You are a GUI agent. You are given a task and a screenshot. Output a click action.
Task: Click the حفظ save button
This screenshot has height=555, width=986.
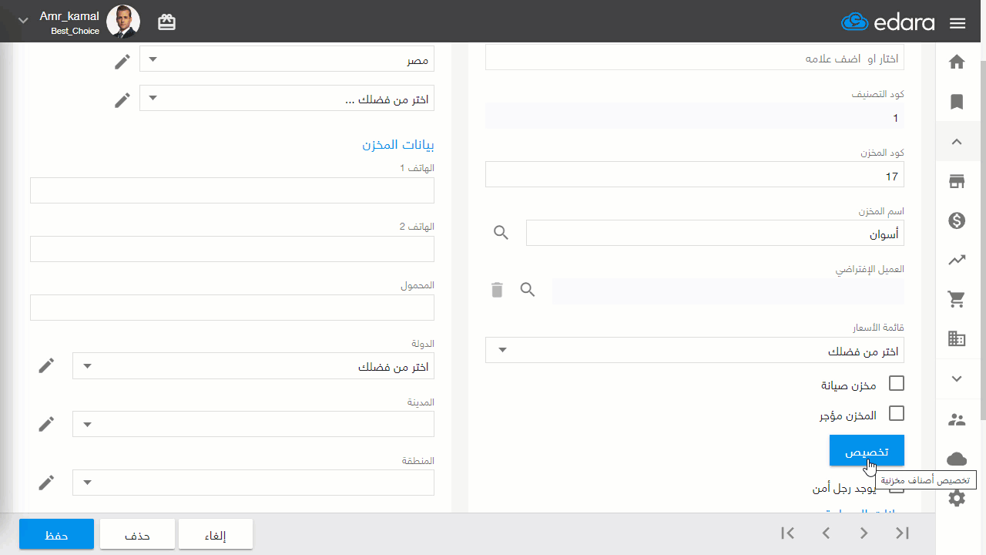coord(56,535)
